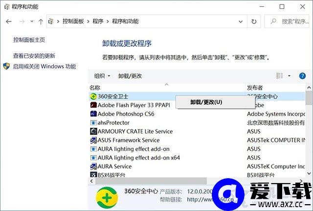Click the AURA lighting effect add-on x64 icon
The image size is (313, 211).
tap(93, 158)
